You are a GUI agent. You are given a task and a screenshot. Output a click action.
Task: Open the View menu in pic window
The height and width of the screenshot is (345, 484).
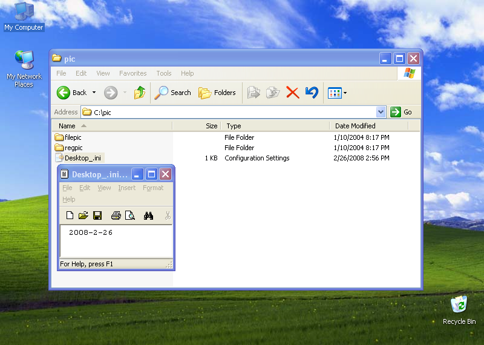[x=103, y=73]
